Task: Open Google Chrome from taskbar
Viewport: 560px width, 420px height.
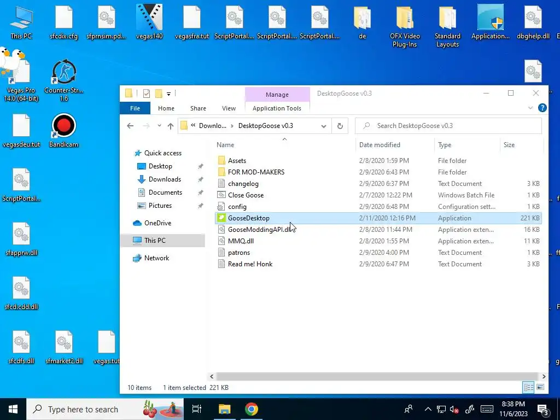Action: click(x=252, y=409)
